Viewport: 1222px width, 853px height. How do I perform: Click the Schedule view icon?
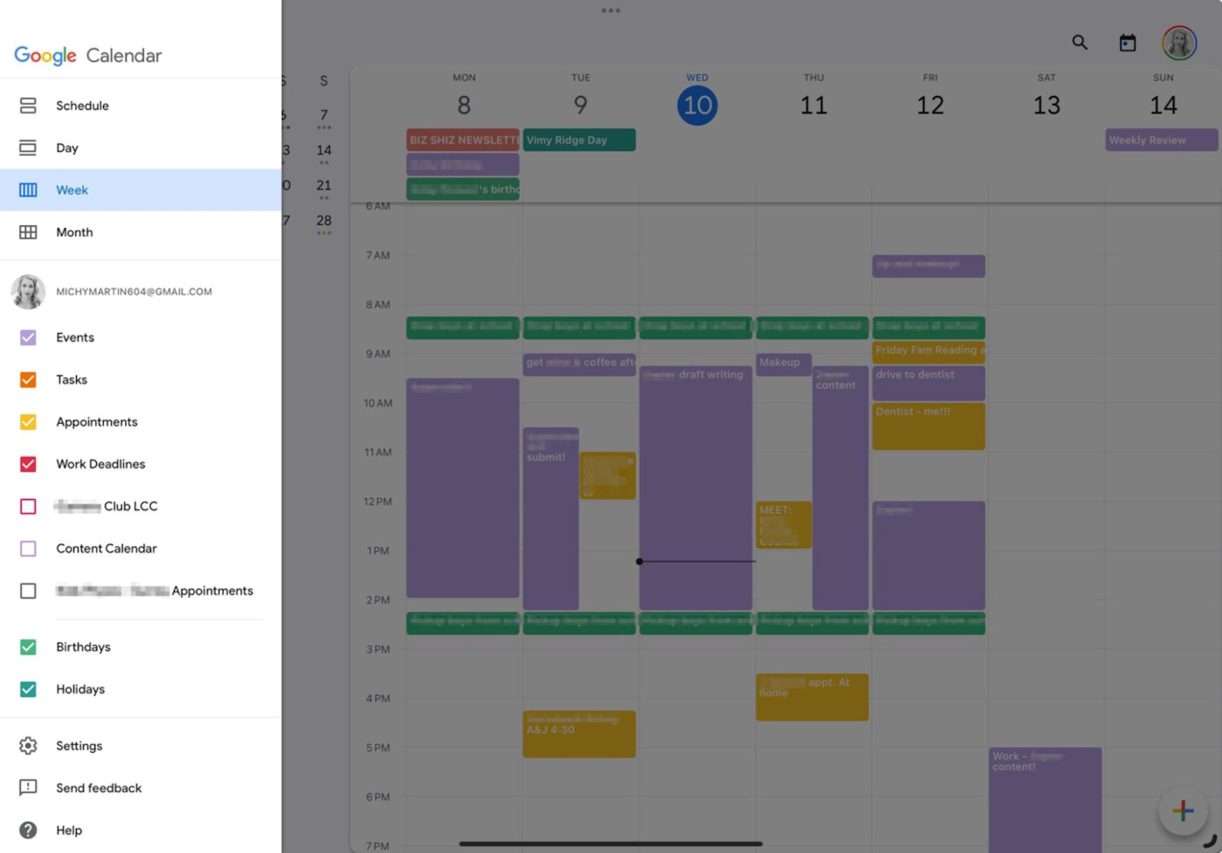click(28, 106)
